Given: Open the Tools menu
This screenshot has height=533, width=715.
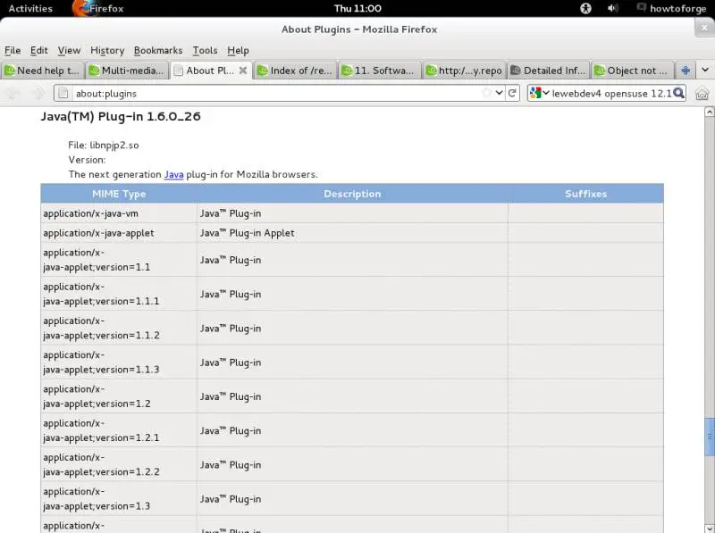Looking at the screenshot, I should pyautogui.click(x=205, y=51).
